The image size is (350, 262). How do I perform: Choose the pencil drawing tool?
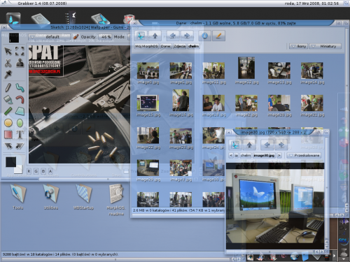8,87
